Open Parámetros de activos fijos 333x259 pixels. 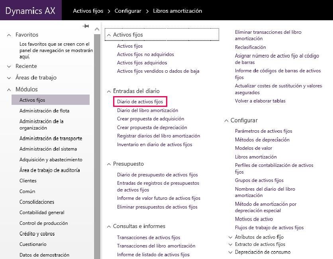pyautogui.click(x=264, y=131)
